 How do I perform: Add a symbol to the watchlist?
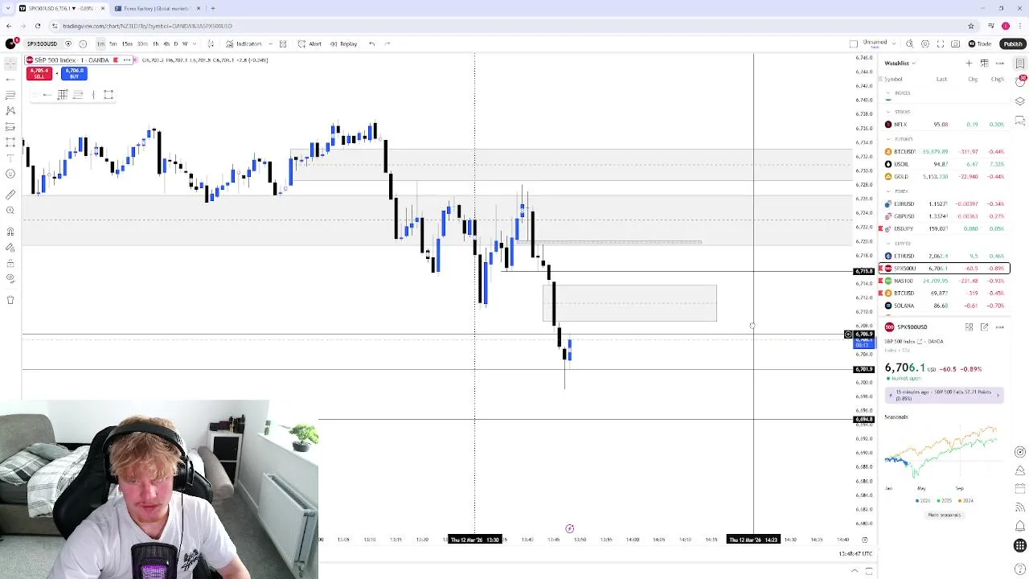tap(969, 64)
